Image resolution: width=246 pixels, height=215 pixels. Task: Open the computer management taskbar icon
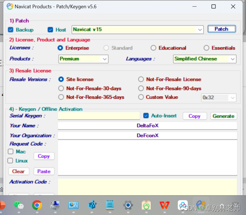click(55, 205)
